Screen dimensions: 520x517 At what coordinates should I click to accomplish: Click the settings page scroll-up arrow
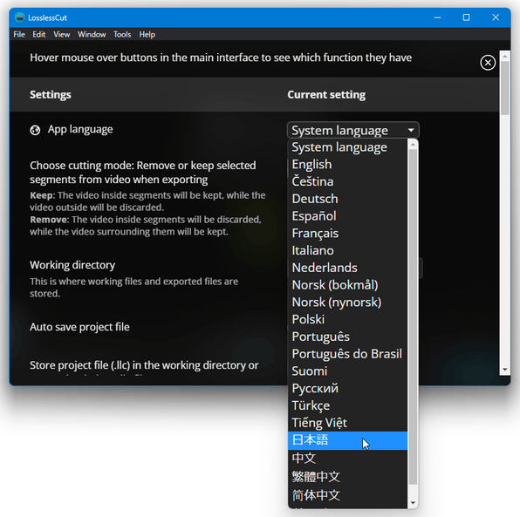(505, 56)
